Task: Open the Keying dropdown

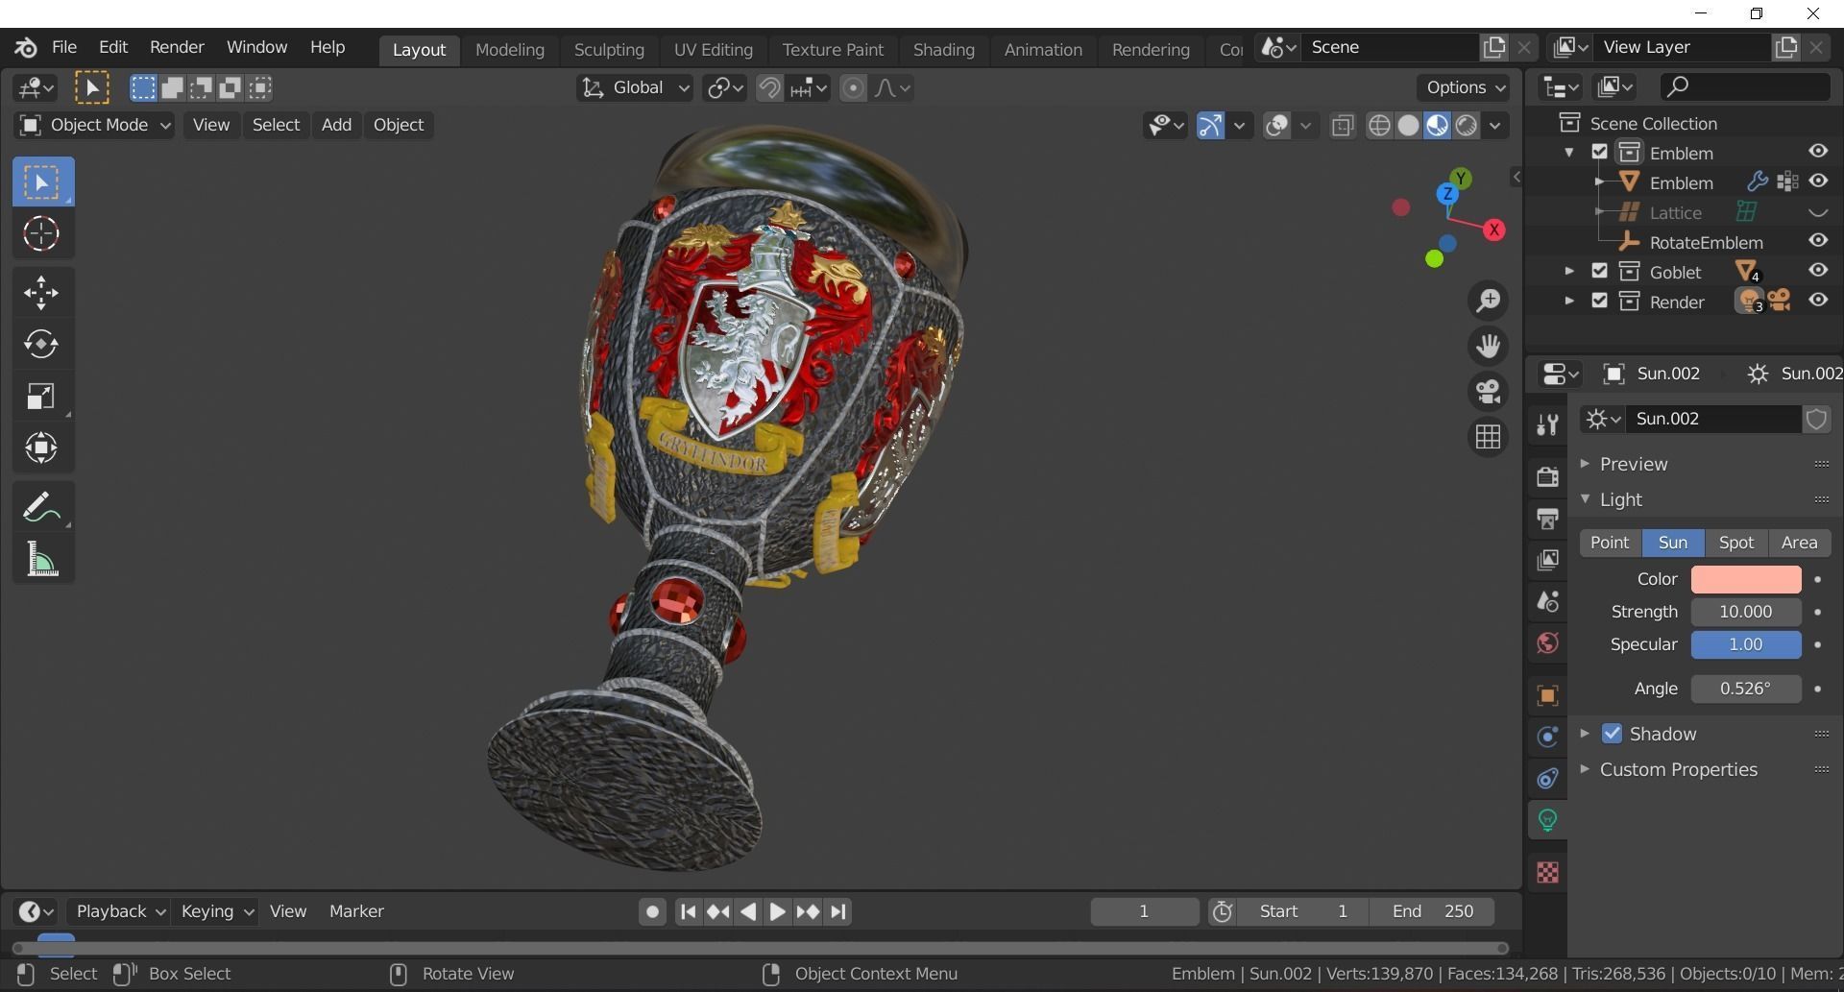Action: pos(217,911)
